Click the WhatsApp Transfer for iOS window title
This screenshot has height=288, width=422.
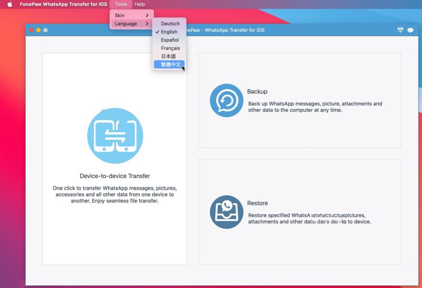pos(225,30)
